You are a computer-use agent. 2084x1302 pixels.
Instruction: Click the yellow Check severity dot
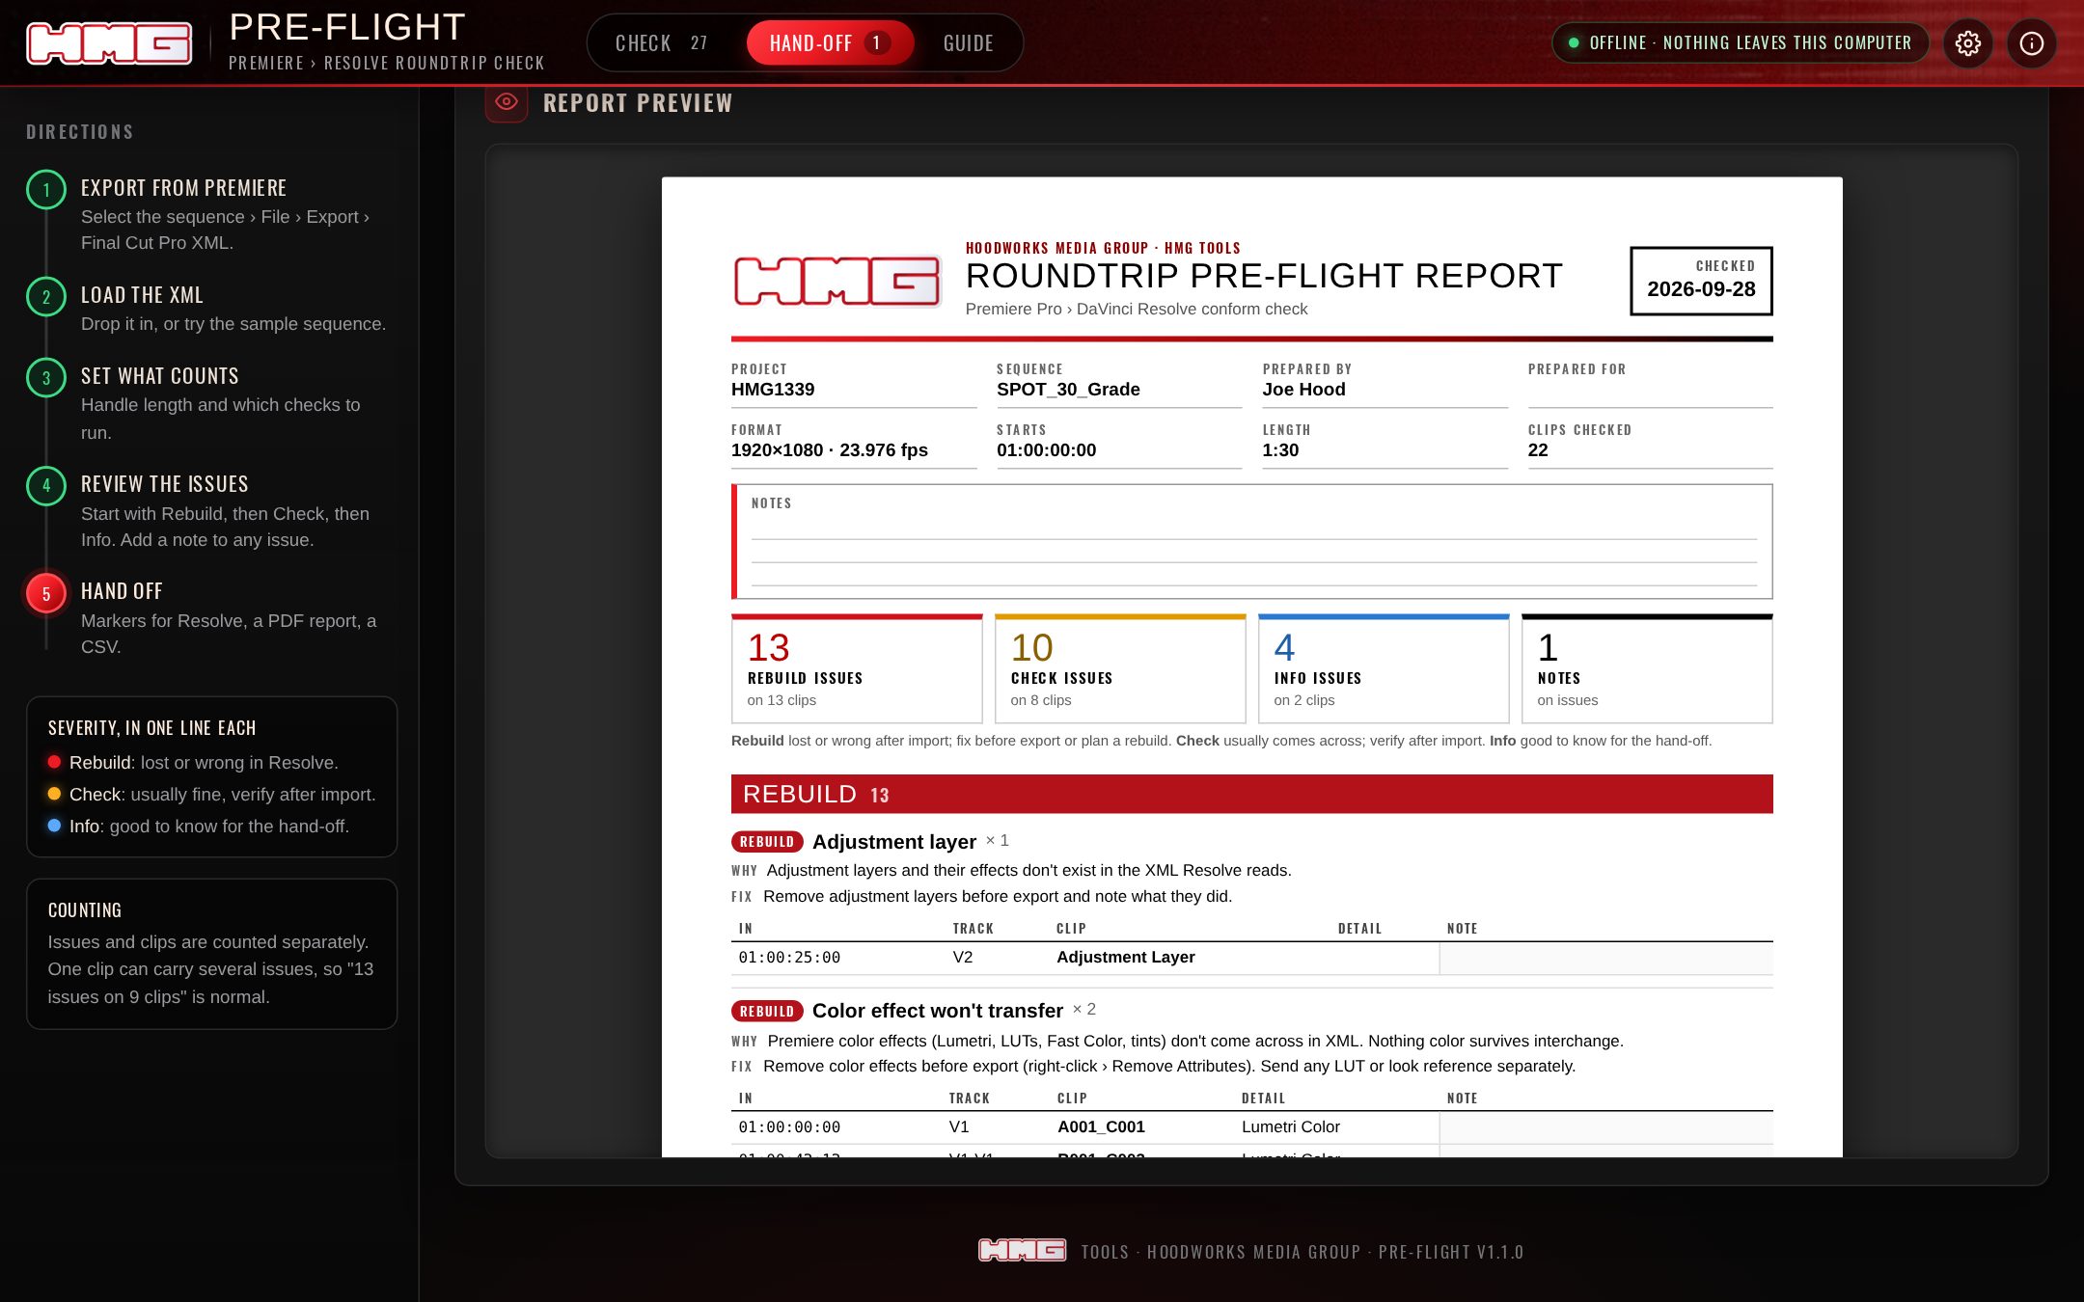55,794
